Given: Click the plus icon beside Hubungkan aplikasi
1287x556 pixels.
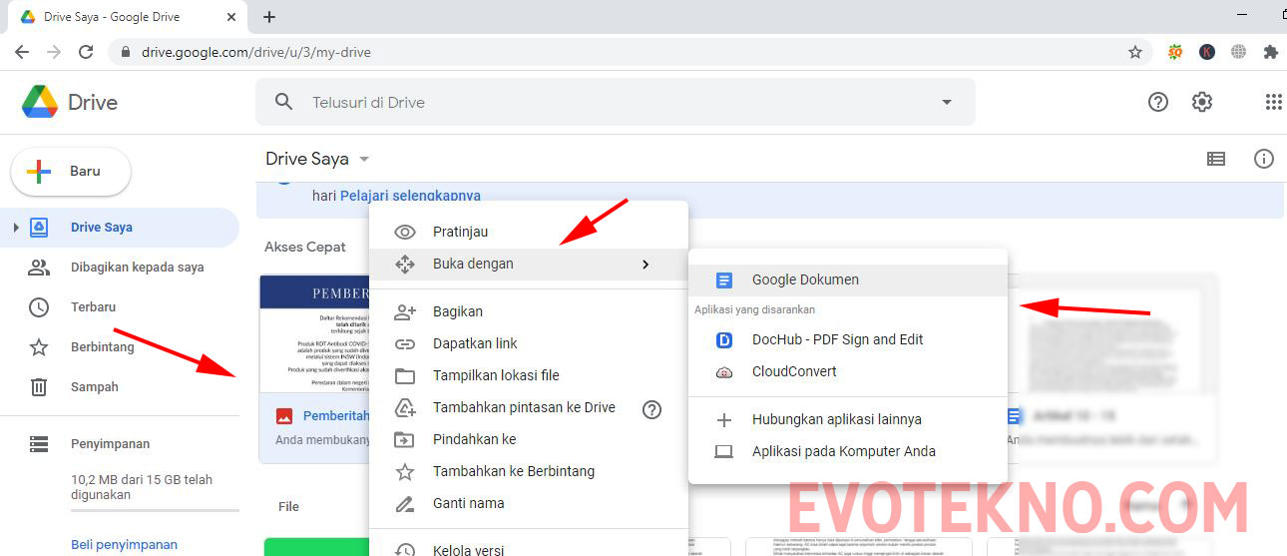Looking at the screenshot, I should 724,420.
